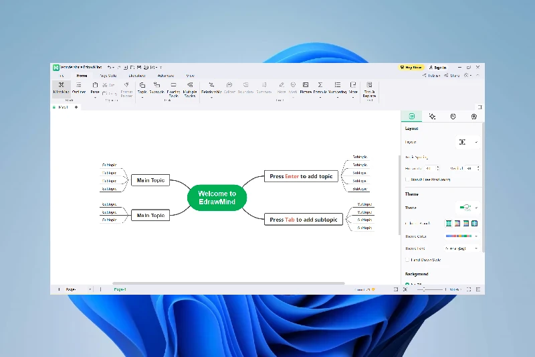Open the second tab icon in right panel
The image size is (535, 357).
[x=432, y=117]
